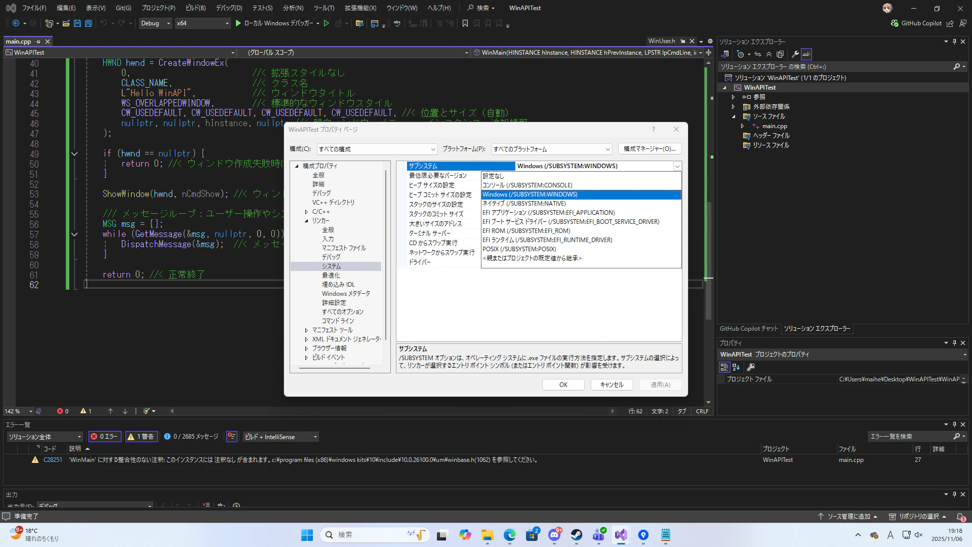Toggle the 1 warning filter button
The height and width of the screenshot is (547, 972).
[x=141, y=437]
